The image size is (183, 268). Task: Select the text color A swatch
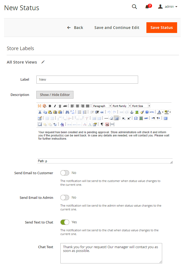(159, 112)
